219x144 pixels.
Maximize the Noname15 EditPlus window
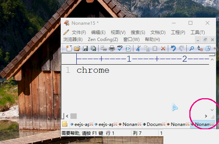pos(190,23)
